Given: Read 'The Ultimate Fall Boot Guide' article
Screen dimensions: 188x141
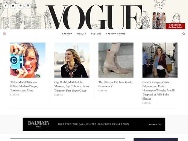Looking at the screenshot, I should pyautogui.click(x=115, y=84).
